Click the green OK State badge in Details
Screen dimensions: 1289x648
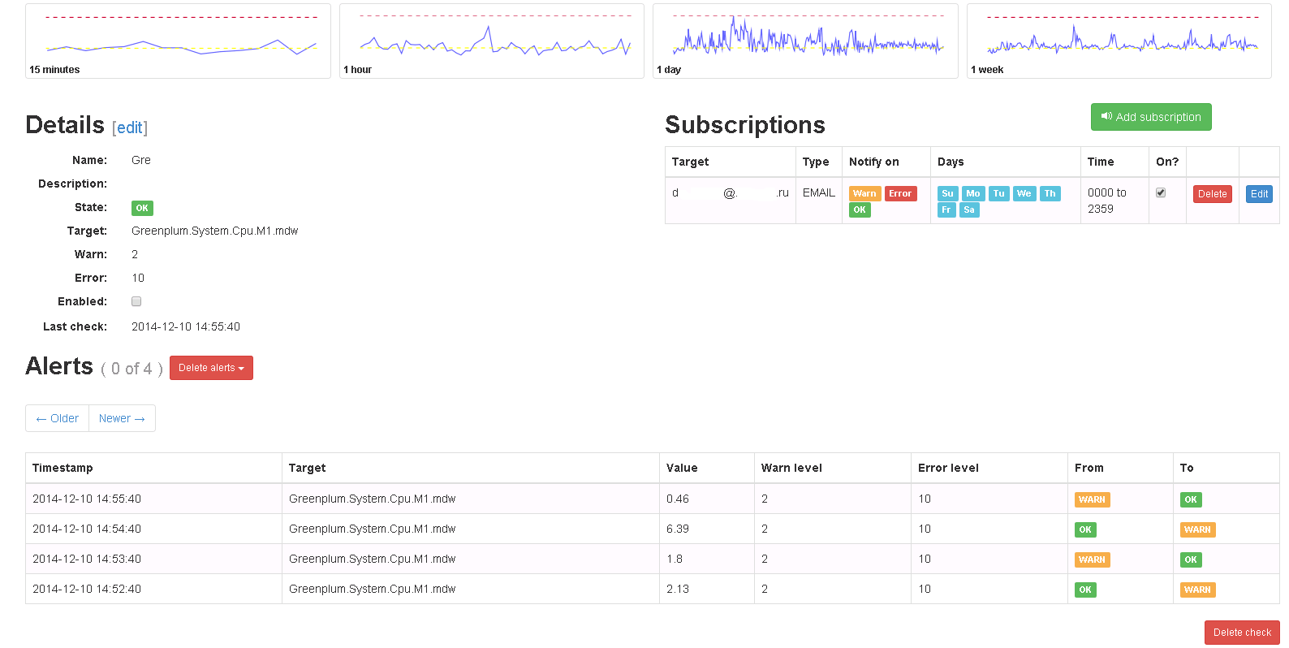(142, 208)
